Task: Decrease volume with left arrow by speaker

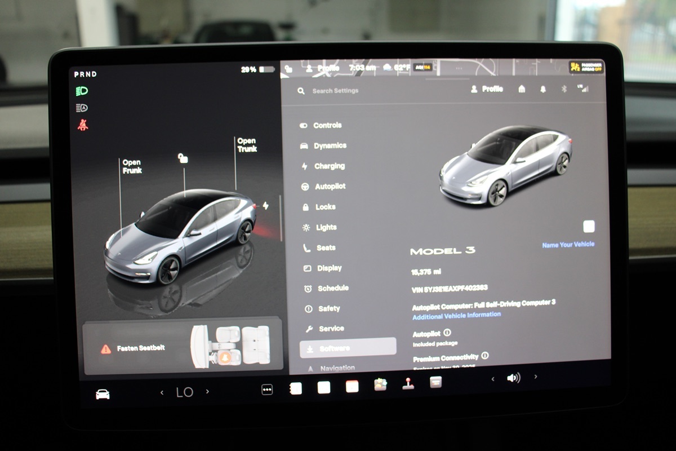Action: pyautogui.click(x=493, y=379)
